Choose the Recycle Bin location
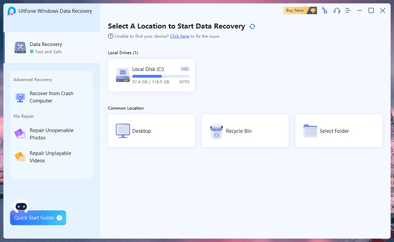The image size is (394, 242). [x=245, y=131]
